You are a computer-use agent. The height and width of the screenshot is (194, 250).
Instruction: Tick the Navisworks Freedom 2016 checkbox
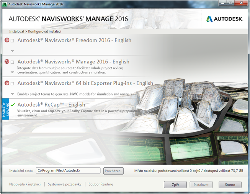(12, 41)
